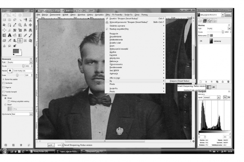This screenshot has height=162, width=244.
Task: Choose Sharpen (Smart Redux) submenu item
Action: [180, 81]
